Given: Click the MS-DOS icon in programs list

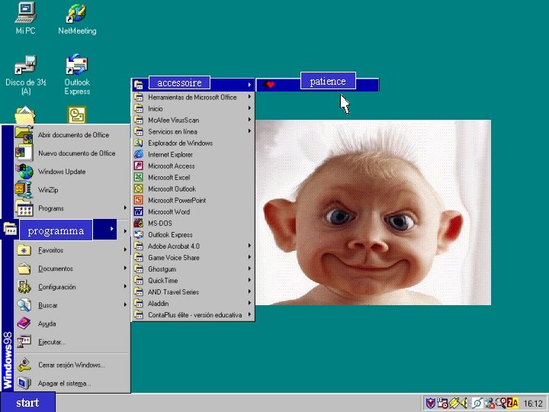Looking at the screenshot, I should (x=139, y=223).
